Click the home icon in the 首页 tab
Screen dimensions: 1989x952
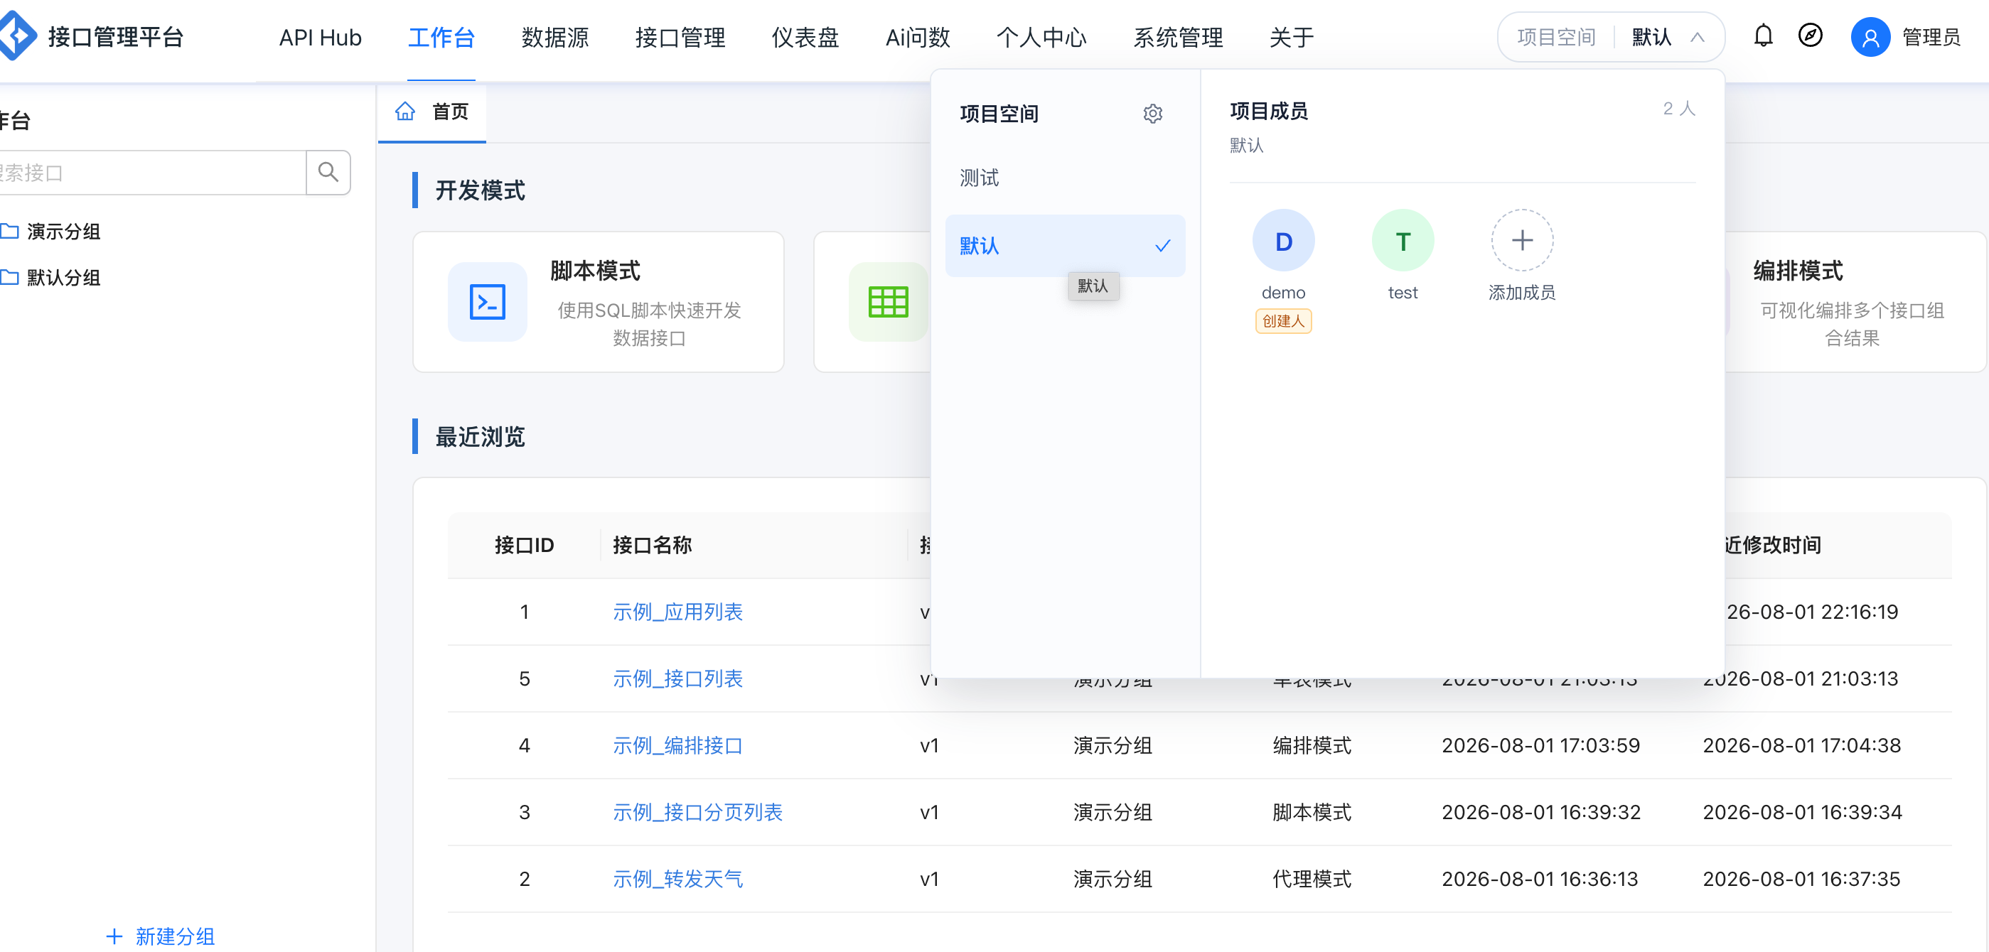(x=405, y=112)
